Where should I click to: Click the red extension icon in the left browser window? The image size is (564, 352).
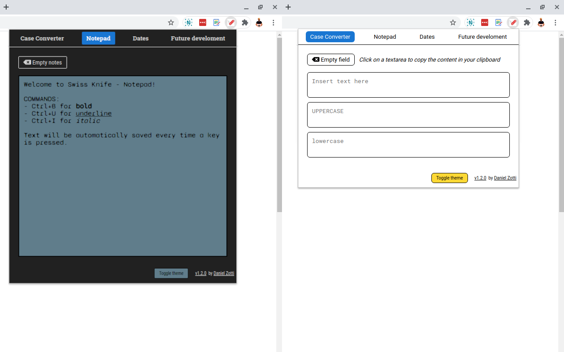(203, 22)
